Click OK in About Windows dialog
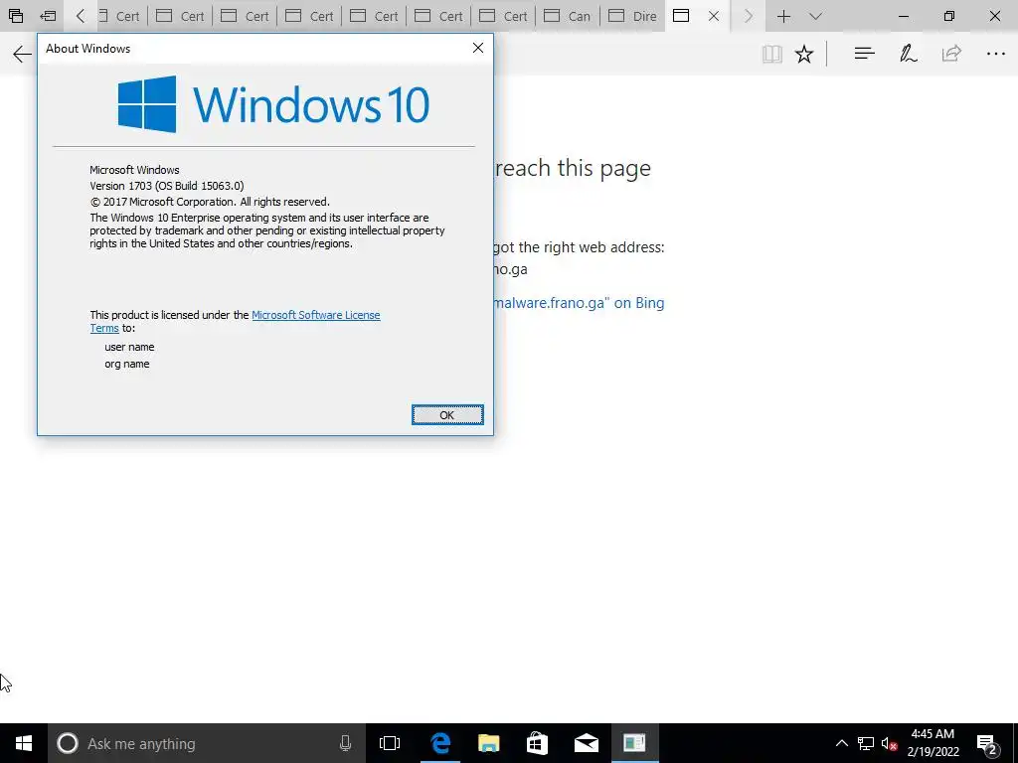The width and height of the screenshot is (1018, 763). 447,415
